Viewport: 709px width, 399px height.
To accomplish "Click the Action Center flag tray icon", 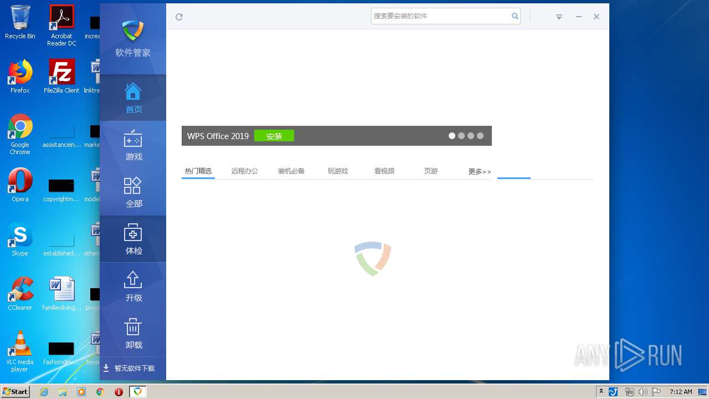I will pos(656,392).
